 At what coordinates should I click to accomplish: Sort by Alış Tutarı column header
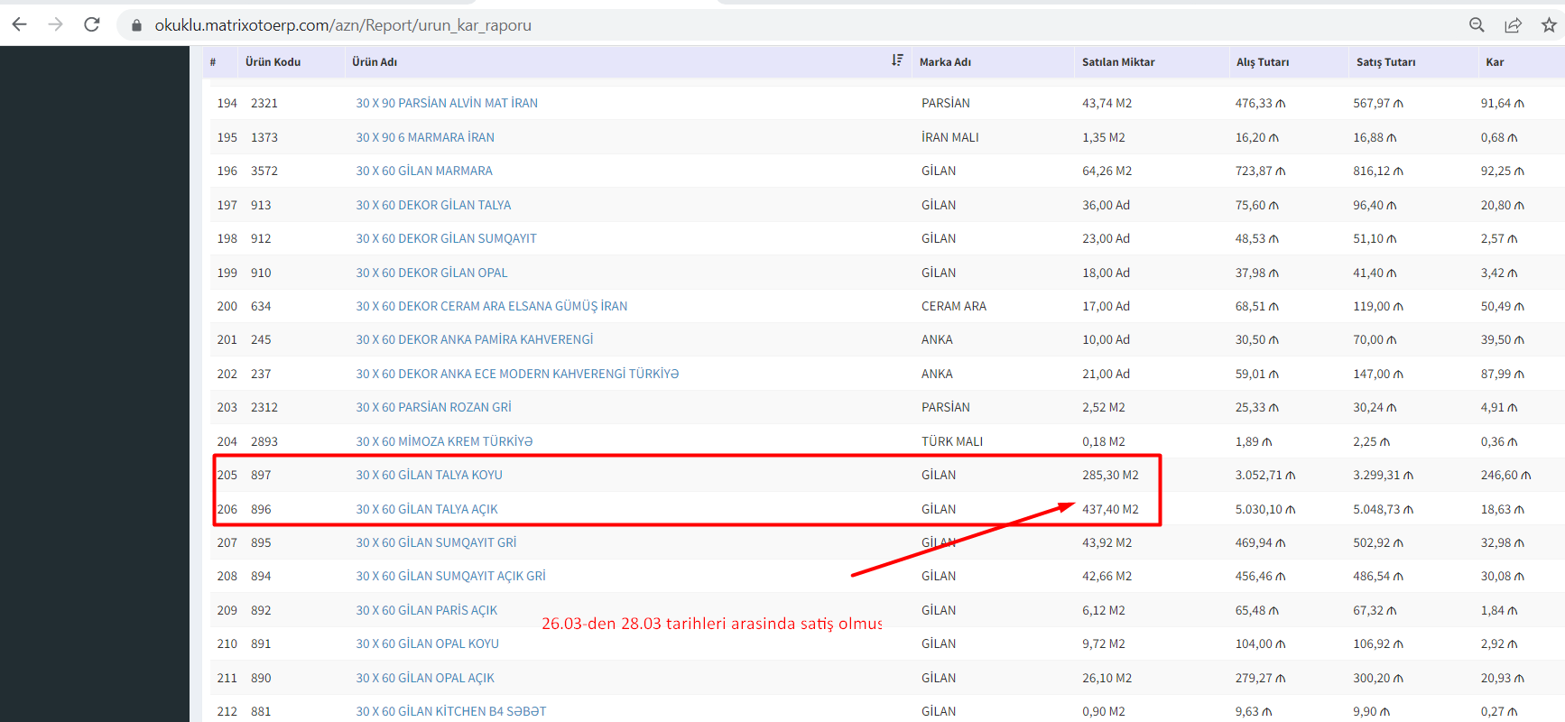pyautogui.click(x=1262, y=62)
